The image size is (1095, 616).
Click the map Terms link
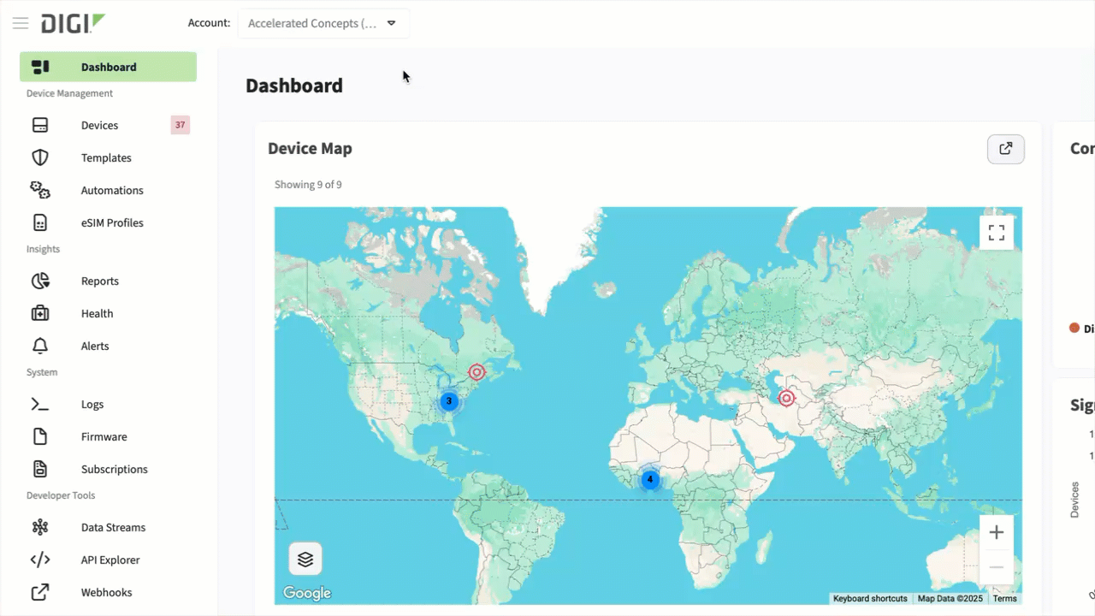pos(1004,599)
